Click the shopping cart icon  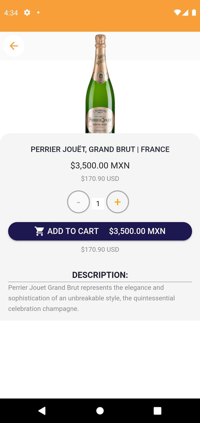40,231
